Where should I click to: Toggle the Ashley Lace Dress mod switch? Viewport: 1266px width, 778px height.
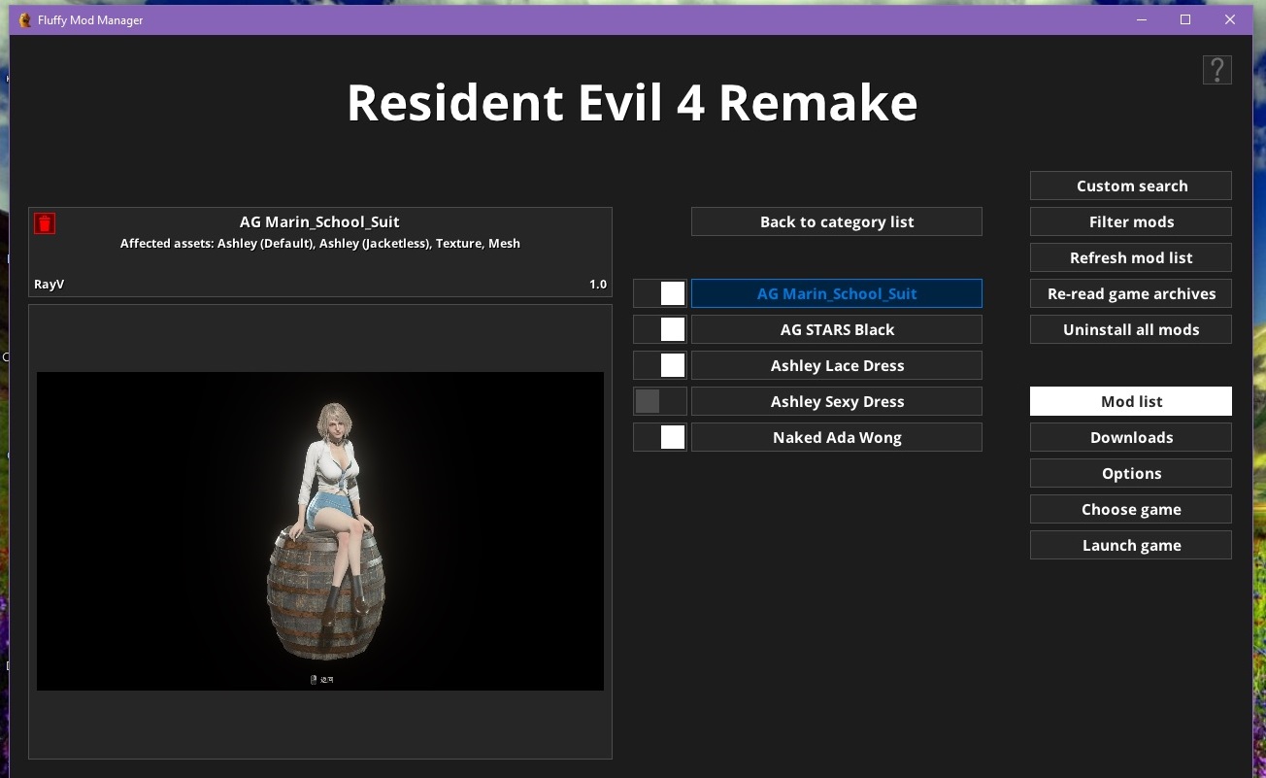point(660,365)
